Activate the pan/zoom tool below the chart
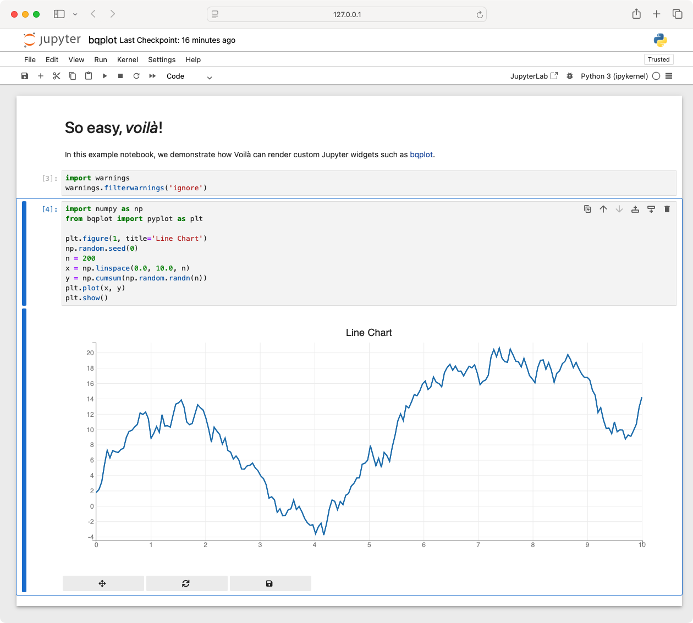This screenshot has height=623, width=693. point(103,583)
